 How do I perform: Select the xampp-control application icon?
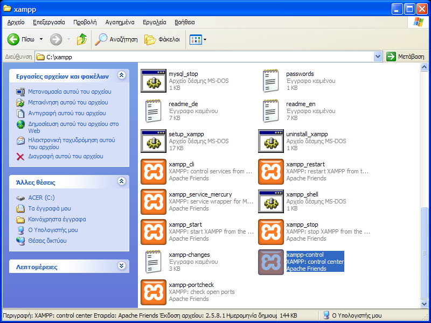(271, 262)
